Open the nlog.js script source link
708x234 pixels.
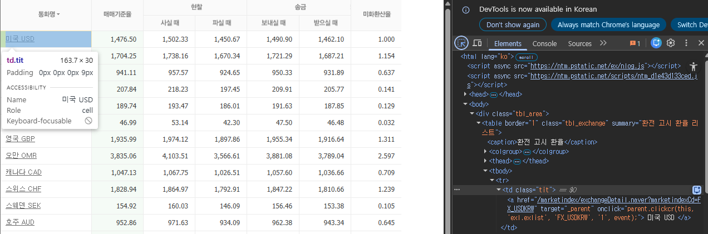point(587,66)
